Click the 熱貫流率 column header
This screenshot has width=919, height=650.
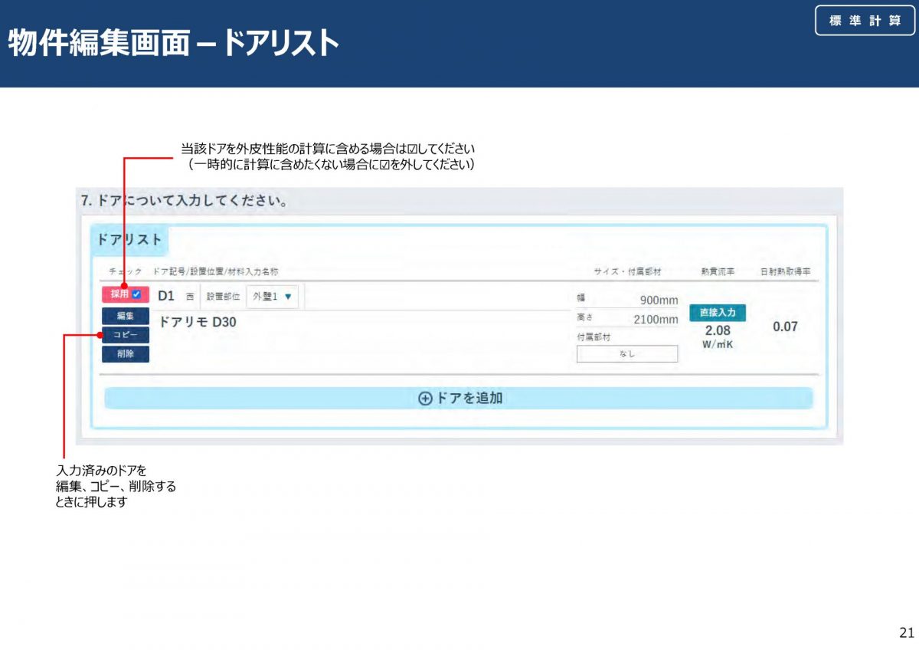(x=718, y=272)
